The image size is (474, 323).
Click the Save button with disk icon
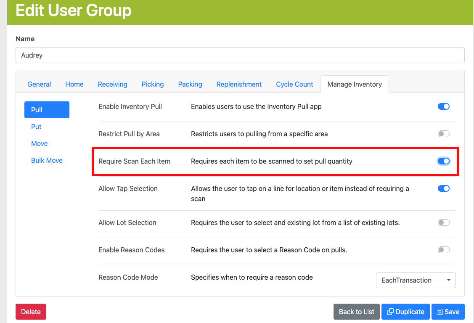(448, 312)
